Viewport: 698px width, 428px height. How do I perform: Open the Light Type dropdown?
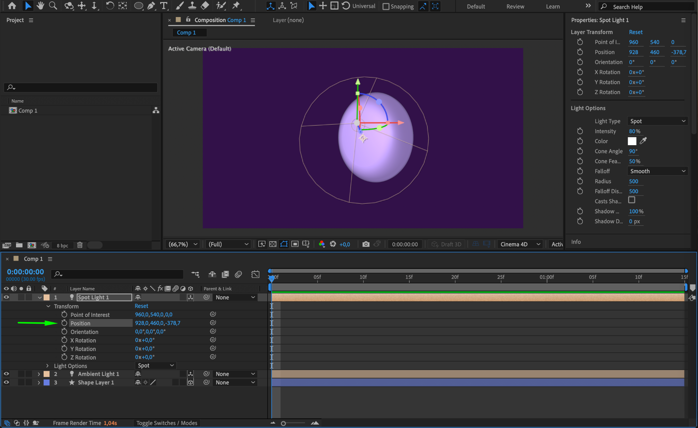(x=657, y=121)
